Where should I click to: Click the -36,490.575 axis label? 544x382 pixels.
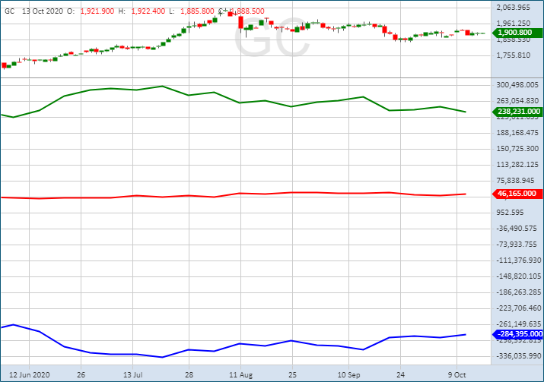[x=517, y=229]
